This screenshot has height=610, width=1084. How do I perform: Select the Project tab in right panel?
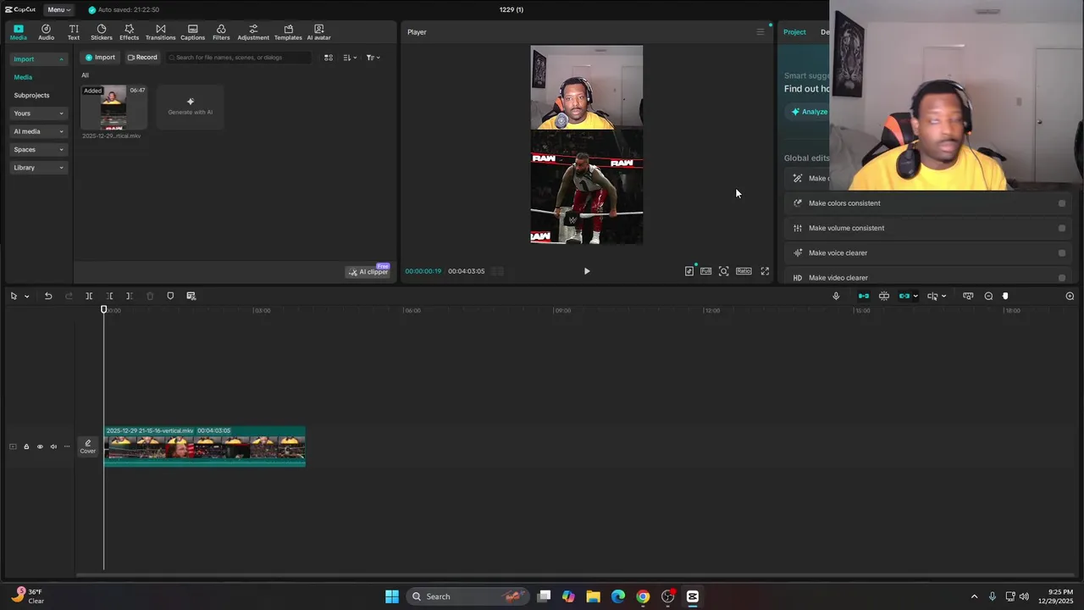pos(794,32)
